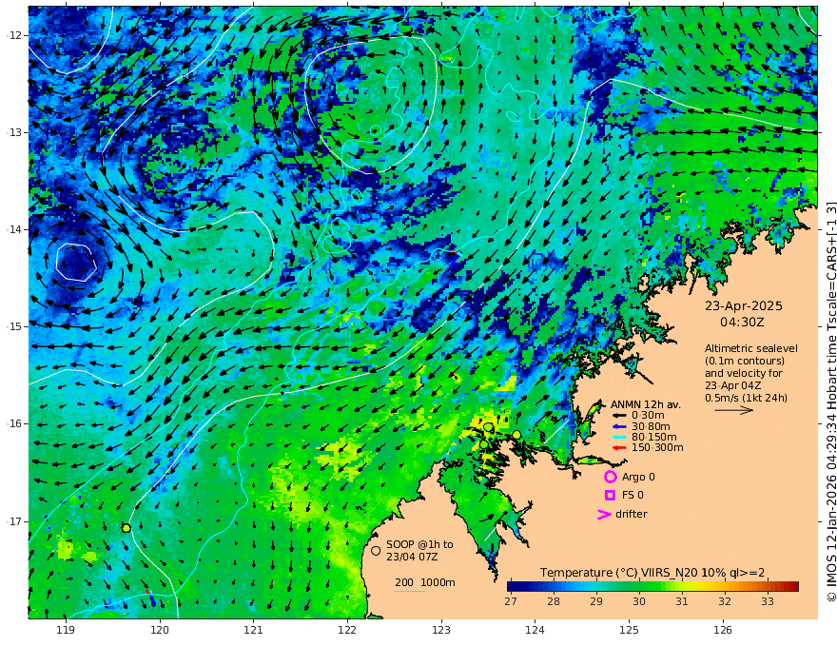Click the red 150-300m legend arrow
837x647 pixels.
coord(619,448)
